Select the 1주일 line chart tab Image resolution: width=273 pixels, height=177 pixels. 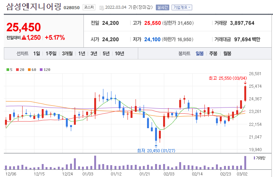coord(51,53)
